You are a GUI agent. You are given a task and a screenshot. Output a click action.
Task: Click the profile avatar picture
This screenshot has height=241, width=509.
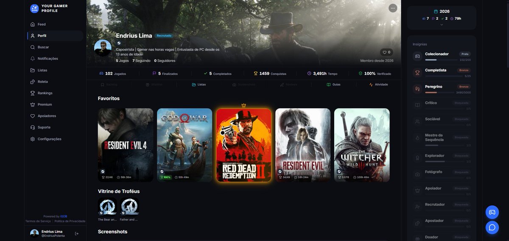pos(103,48)
